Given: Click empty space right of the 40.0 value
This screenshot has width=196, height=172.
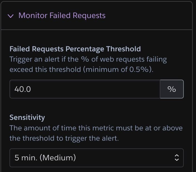Looking at the screenshot, I should [x=97, y=89].
